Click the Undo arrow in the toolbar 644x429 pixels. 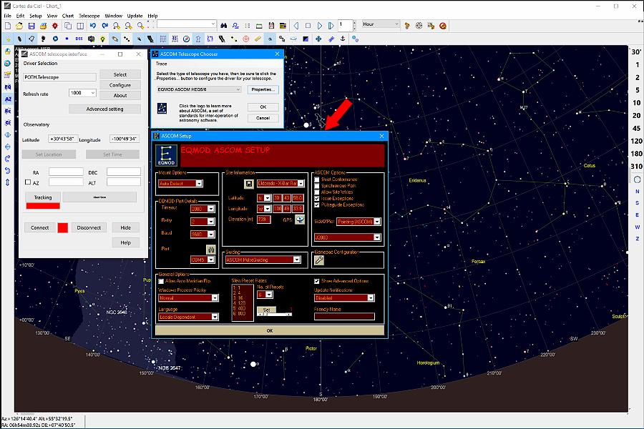pyautogui.click(x=93, y=26)
